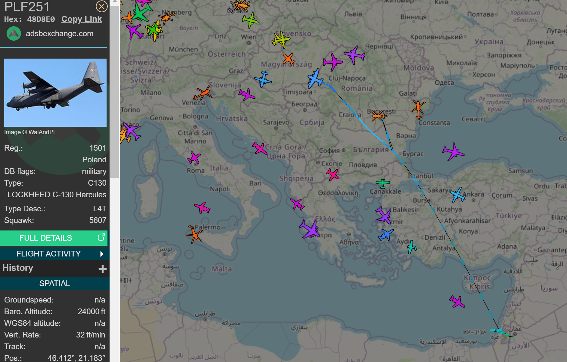Select the blue aircraft near Cluj-Napoca
This screenshot has height=362, width=567.
pyautogui.click(x=315, y=79)
